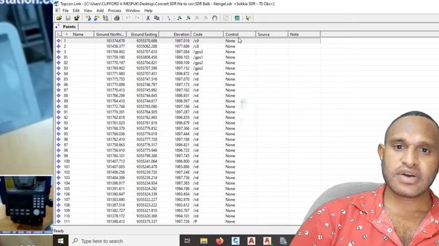Select point named 90
The height and width of the screenshot is (246, 439).
[66, 107]
